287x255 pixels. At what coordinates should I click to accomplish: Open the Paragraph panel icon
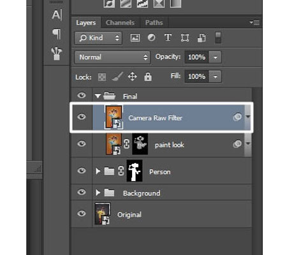coord(57,34)
